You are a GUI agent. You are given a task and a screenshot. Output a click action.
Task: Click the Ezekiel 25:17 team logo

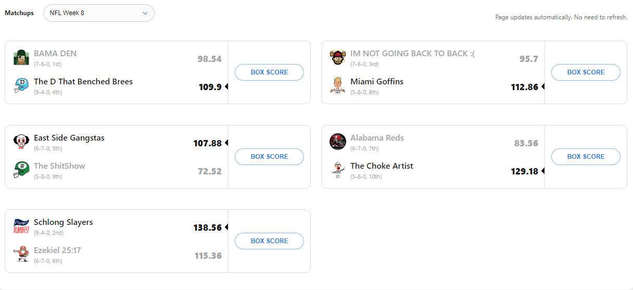tap(21, 254)
